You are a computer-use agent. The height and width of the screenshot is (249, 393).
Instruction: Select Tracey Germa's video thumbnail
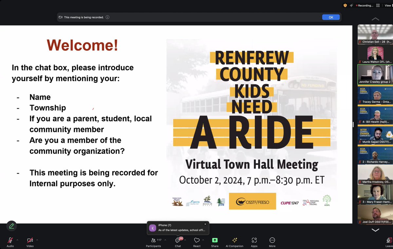coord(375,95)
